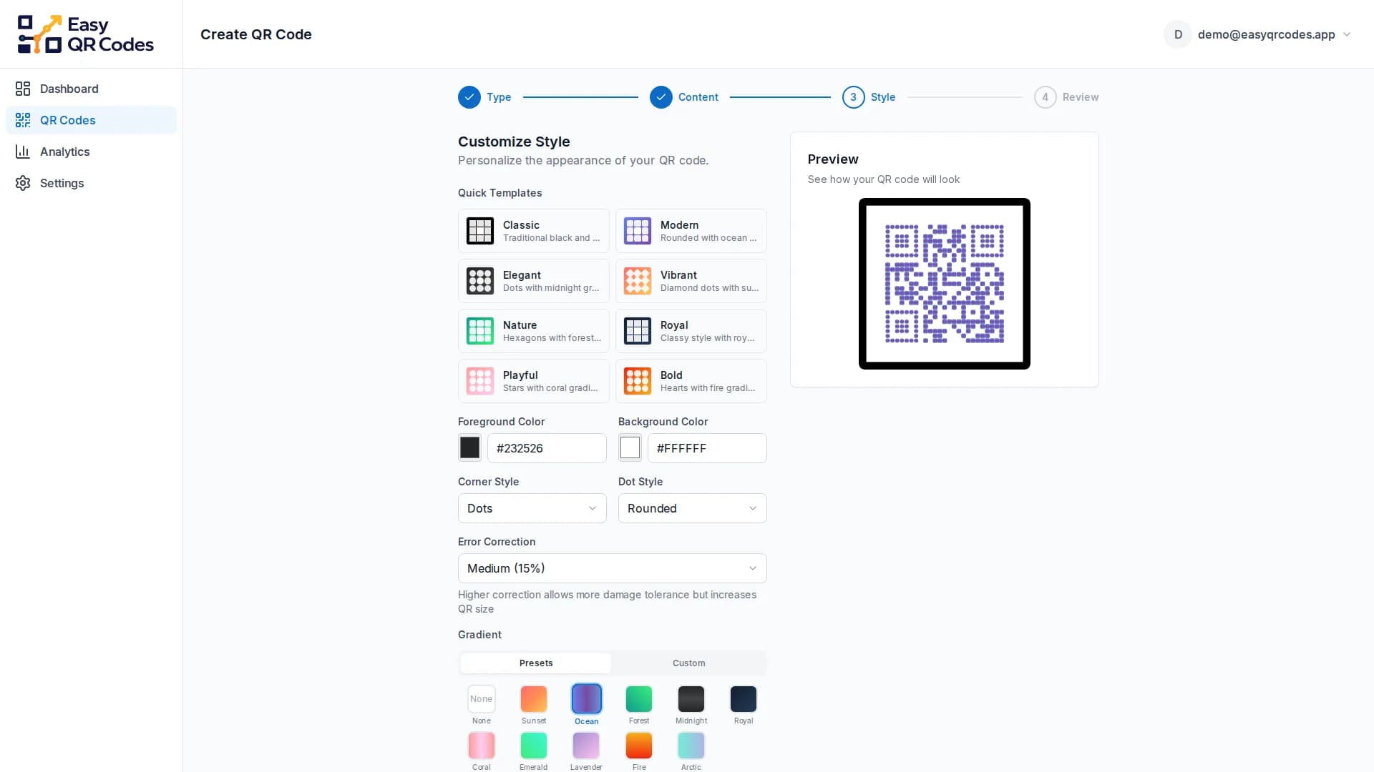
Task: Choose the Fire gradient preset
Action: (x=639, y=746)
